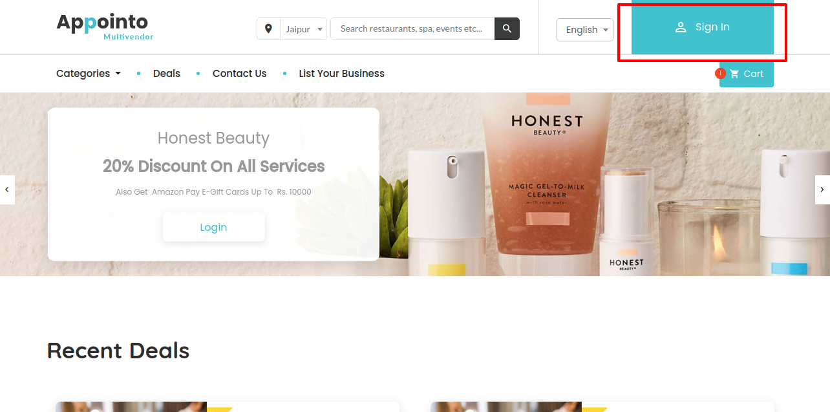The height and width of the screenshot is (412, 830).
Task: Open the Cart button
Action: click(747, 74)
